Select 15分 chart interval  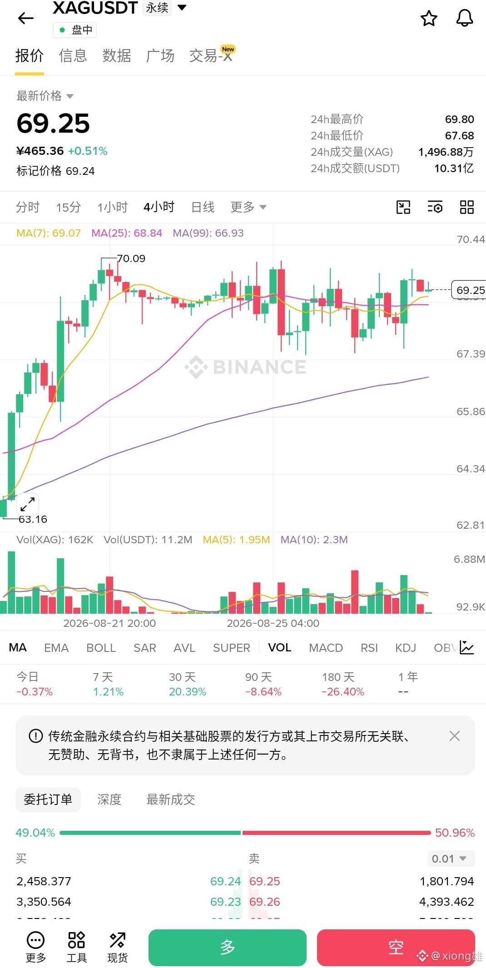click(x=68, y=207)
